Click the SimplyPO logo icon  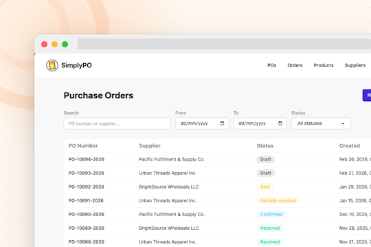52,65
